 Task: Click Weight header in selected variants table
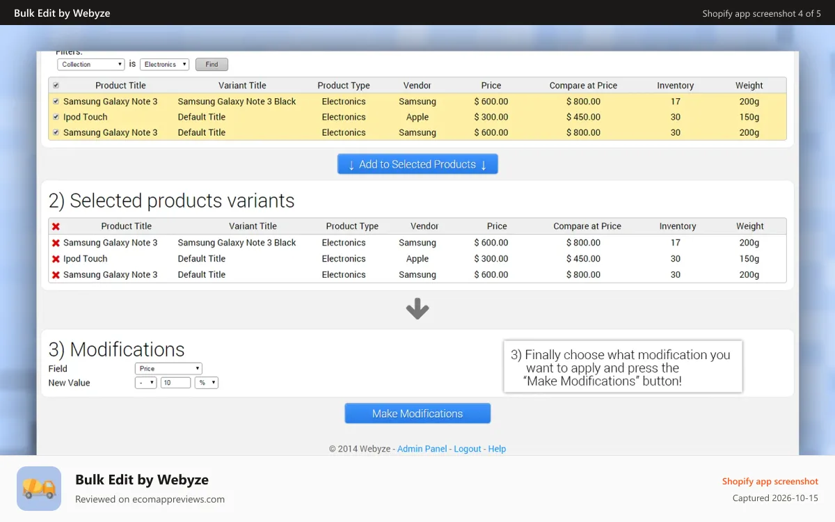point(750,226)
